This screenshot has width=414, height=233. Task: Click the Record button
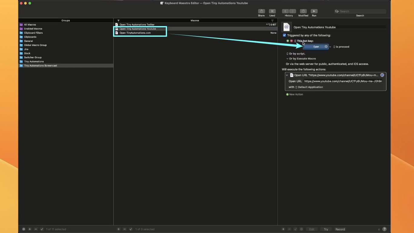[340, 229]
